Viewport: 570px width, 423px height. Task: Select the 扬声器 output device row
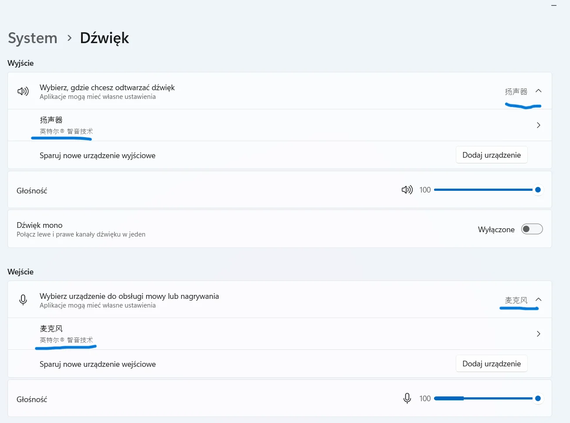click(280, 125)
